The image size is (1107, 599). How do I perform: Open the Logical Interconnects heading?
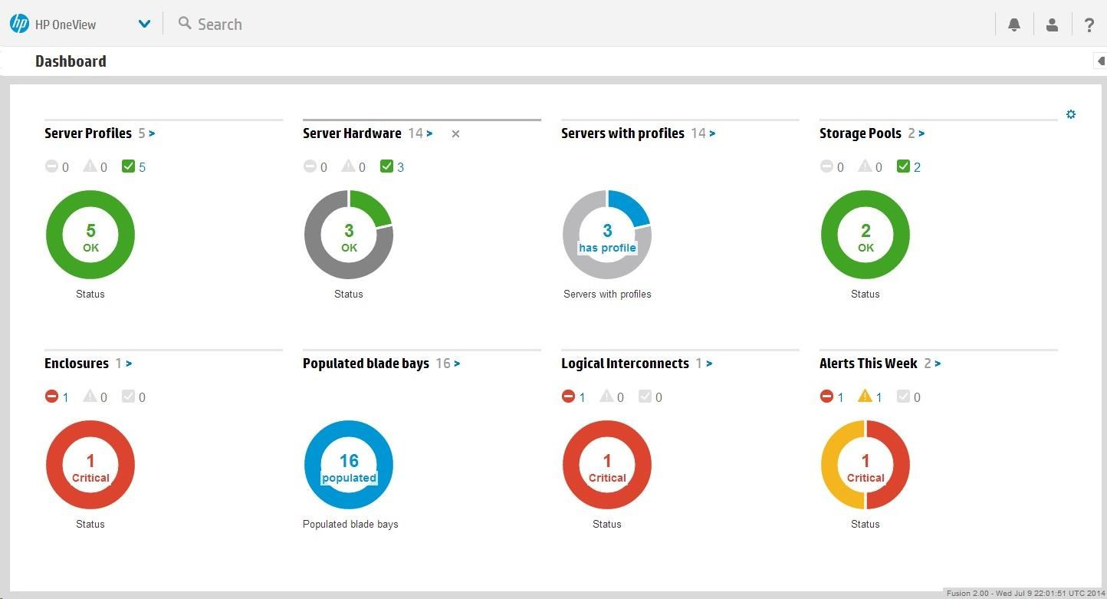click(x=625, y=364)
